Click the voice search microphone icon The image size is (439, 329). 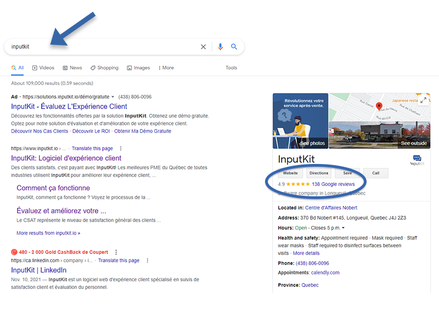tap(220, 47)
